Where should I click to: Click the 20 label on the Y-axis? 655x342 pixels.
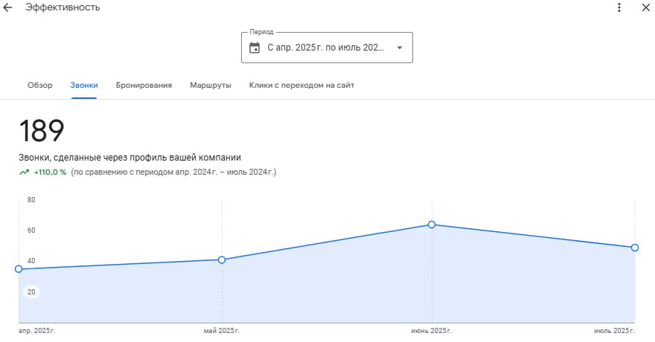(32, 292)
